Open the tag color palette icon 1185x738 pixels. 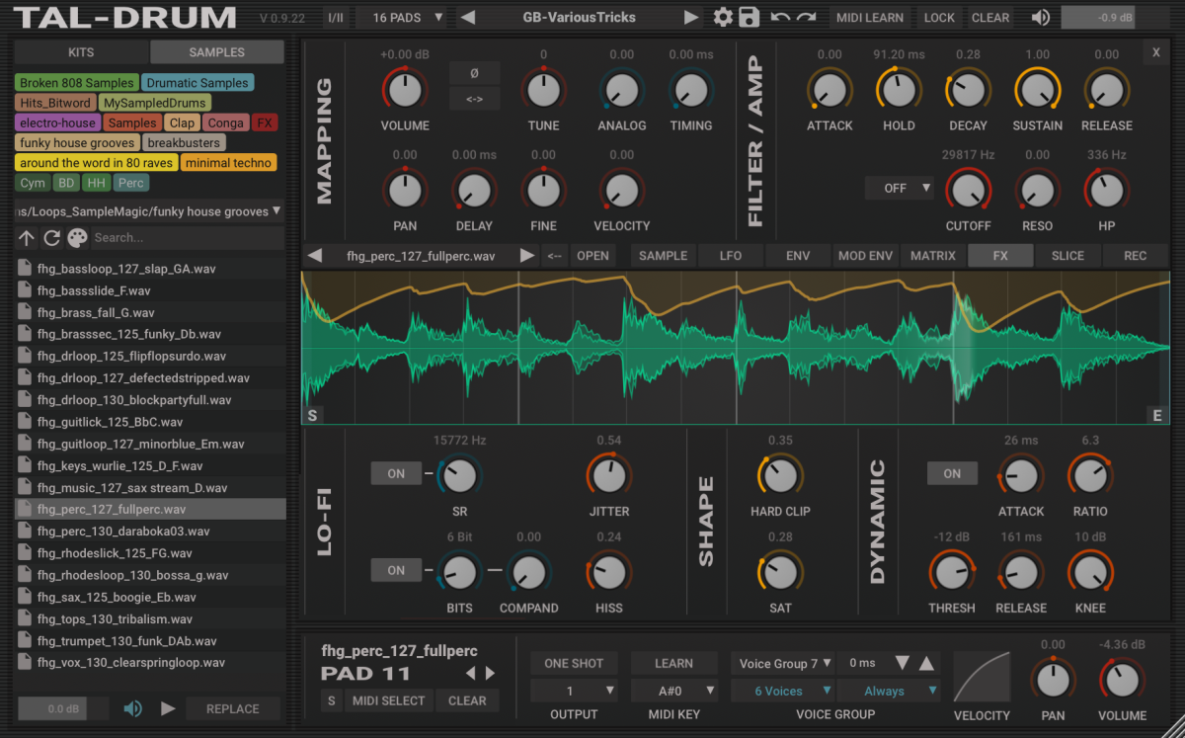coord(77,237)
